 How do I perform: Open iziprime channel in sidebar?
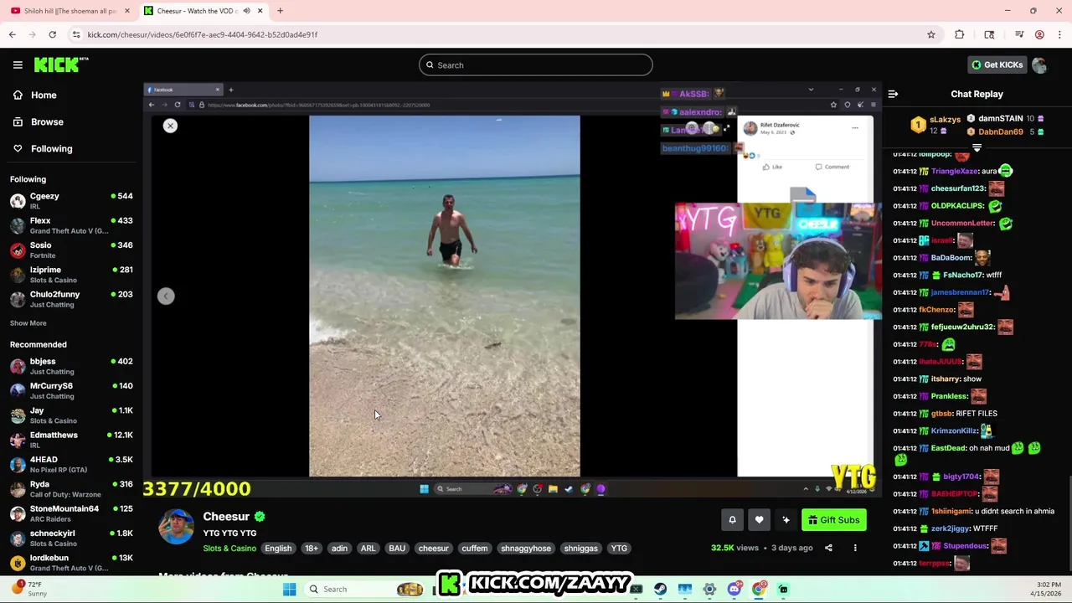(71, 275)
